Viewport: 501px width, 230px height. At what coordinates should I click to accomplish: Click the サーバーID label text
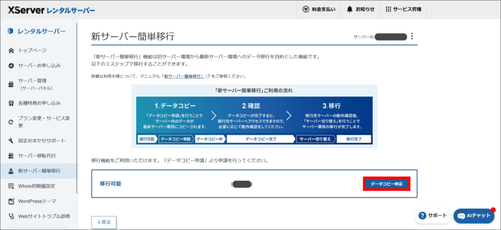pos(364,37)
